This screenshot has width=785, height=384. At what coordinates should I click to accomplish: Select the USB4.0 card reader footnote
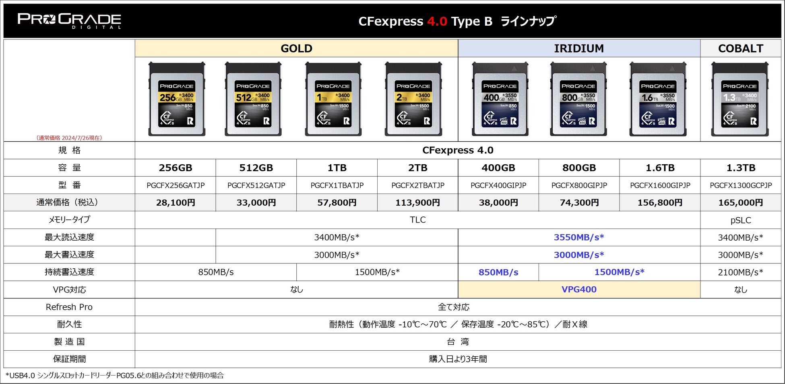pos(114,376)
